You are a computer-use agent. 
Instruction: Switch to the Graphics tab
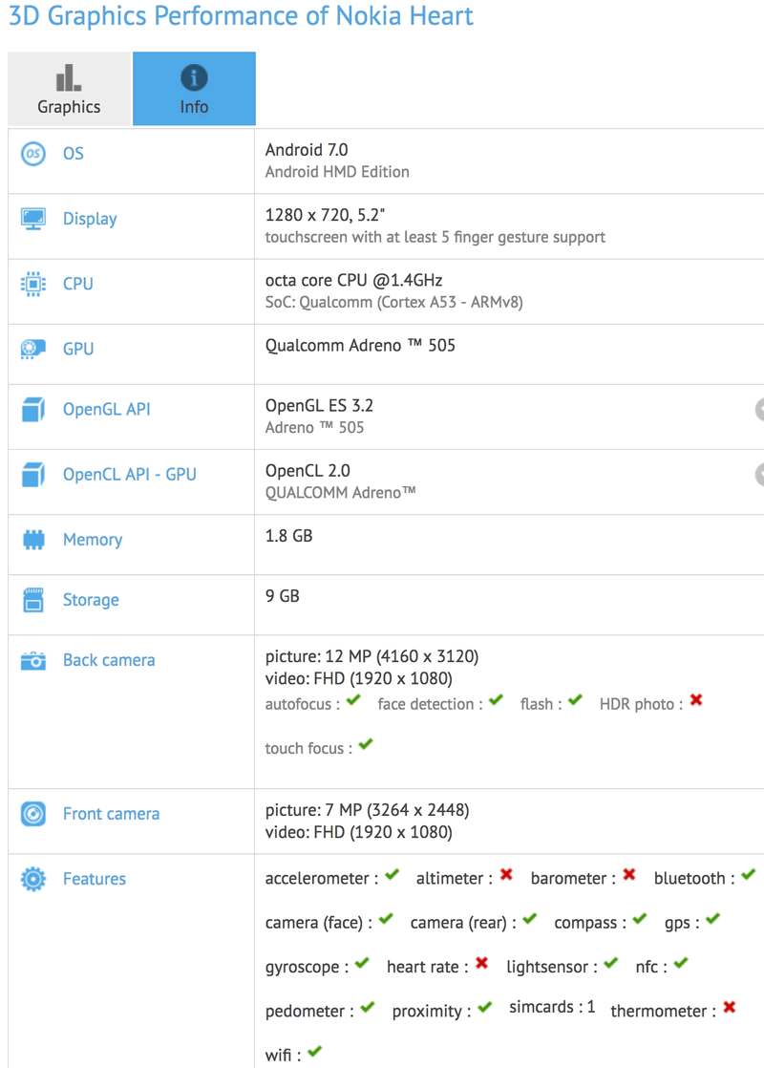pyautogui.click(x=69, y=89)
